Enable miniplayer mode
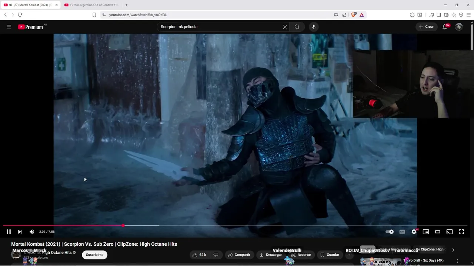The width and height of the screenshot is (474, 266). 426,232
